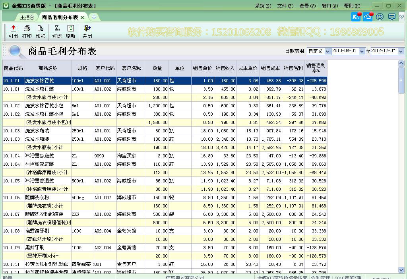Click the cloud sync icon with red badge
407x279 pixels.
click(367, 17)
